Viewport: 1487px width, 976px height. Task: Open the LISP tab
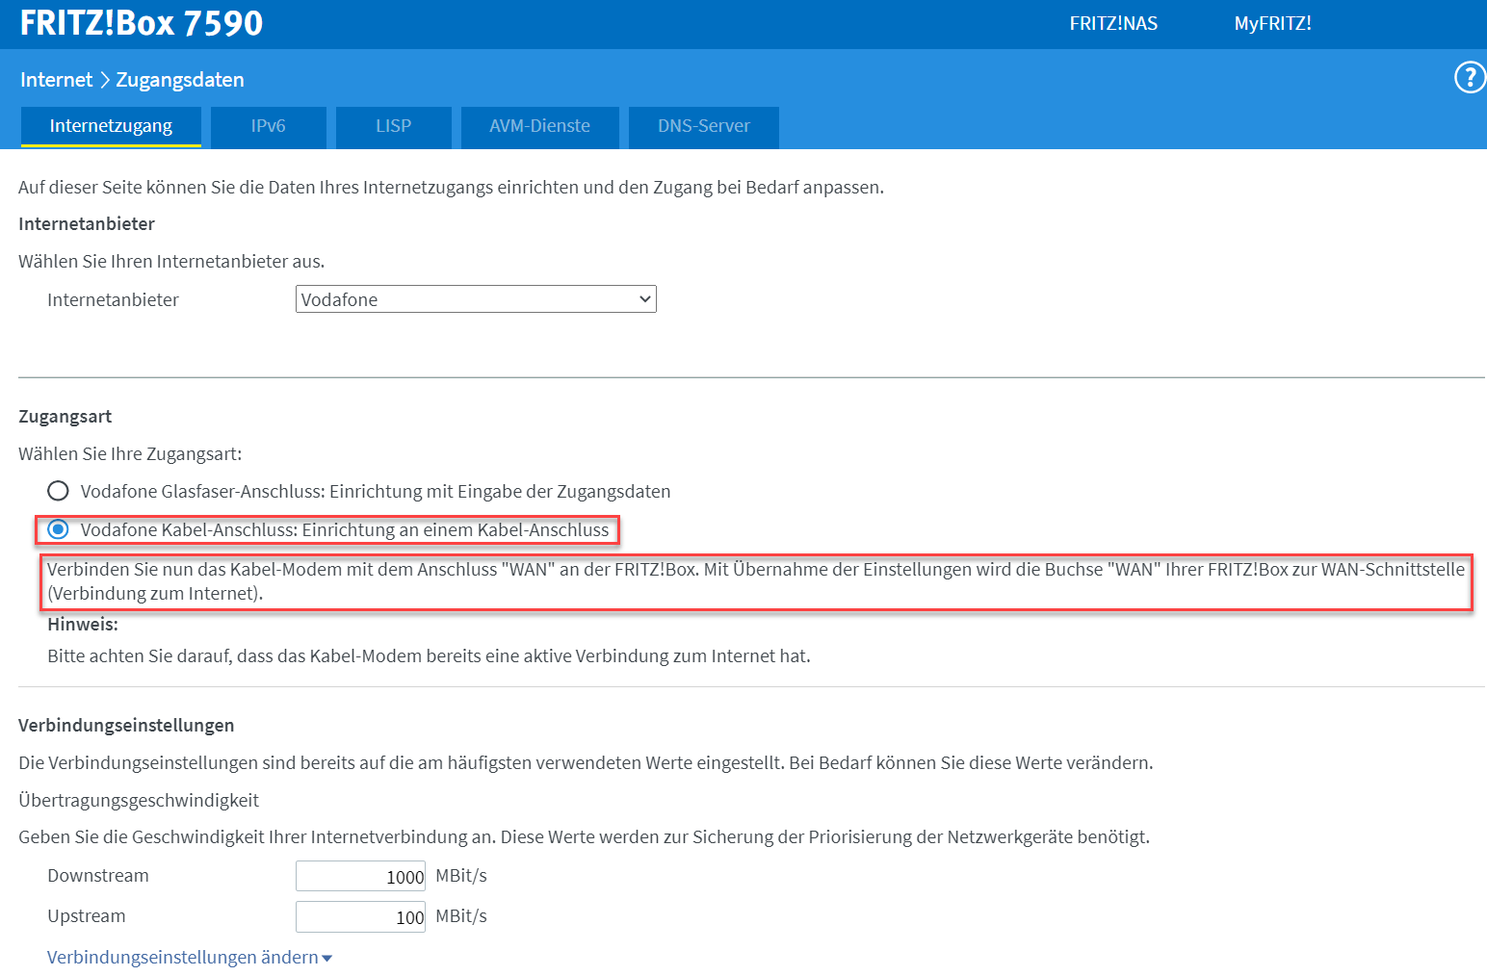pos(393,126)
